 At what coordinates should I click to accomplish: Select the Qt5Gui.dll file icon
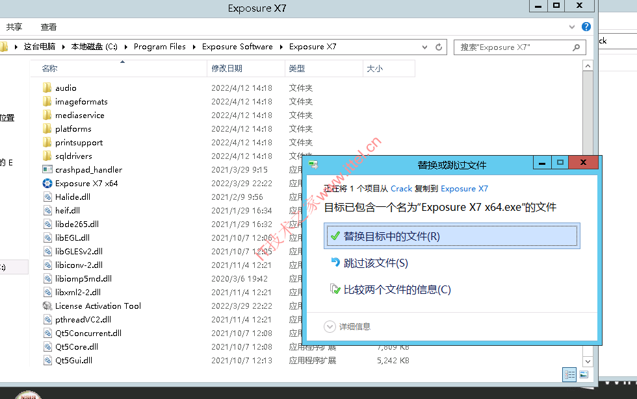coord(47,360)
